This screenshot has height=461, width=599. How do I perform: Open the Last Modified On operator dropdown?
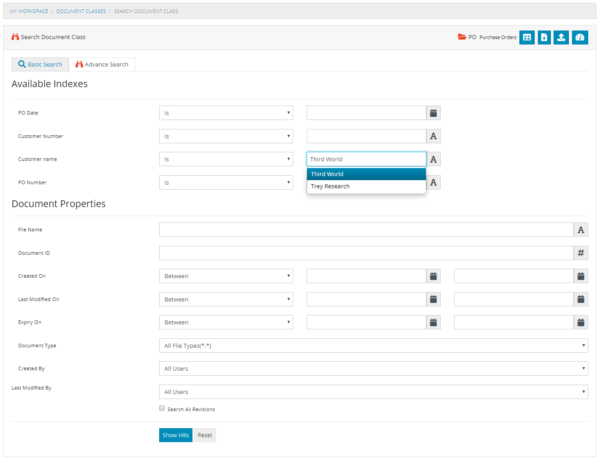tap(226, 300)
